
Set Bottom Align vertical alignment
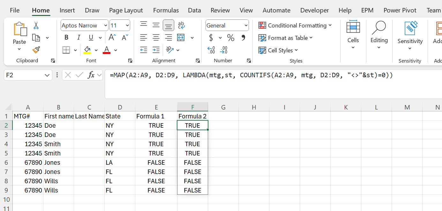(x=169, y=25)
